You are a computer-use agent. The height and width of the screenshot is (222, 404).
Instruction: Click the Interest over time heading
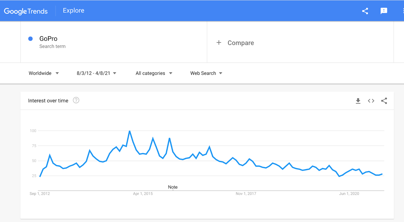pyautogui.click(x=48, y=101)
